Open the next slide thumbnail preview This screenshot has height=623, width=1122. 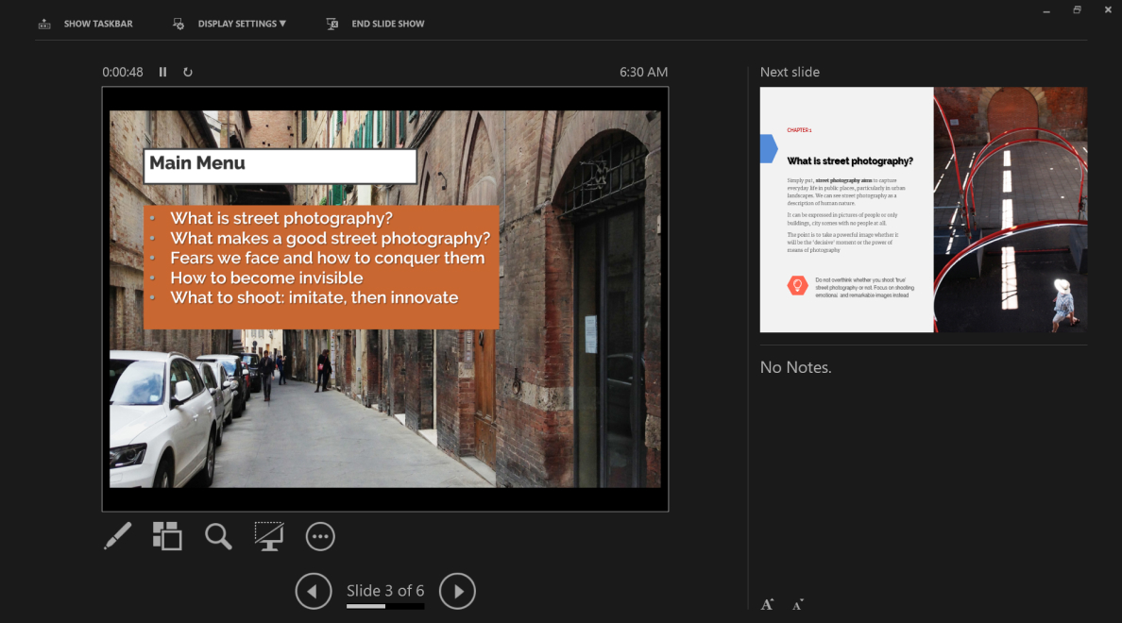coord(923,210)
